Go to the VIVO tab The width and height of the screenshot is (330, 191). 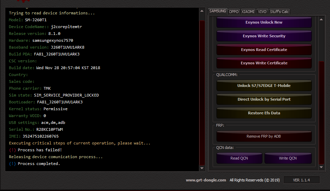[262, 12]
